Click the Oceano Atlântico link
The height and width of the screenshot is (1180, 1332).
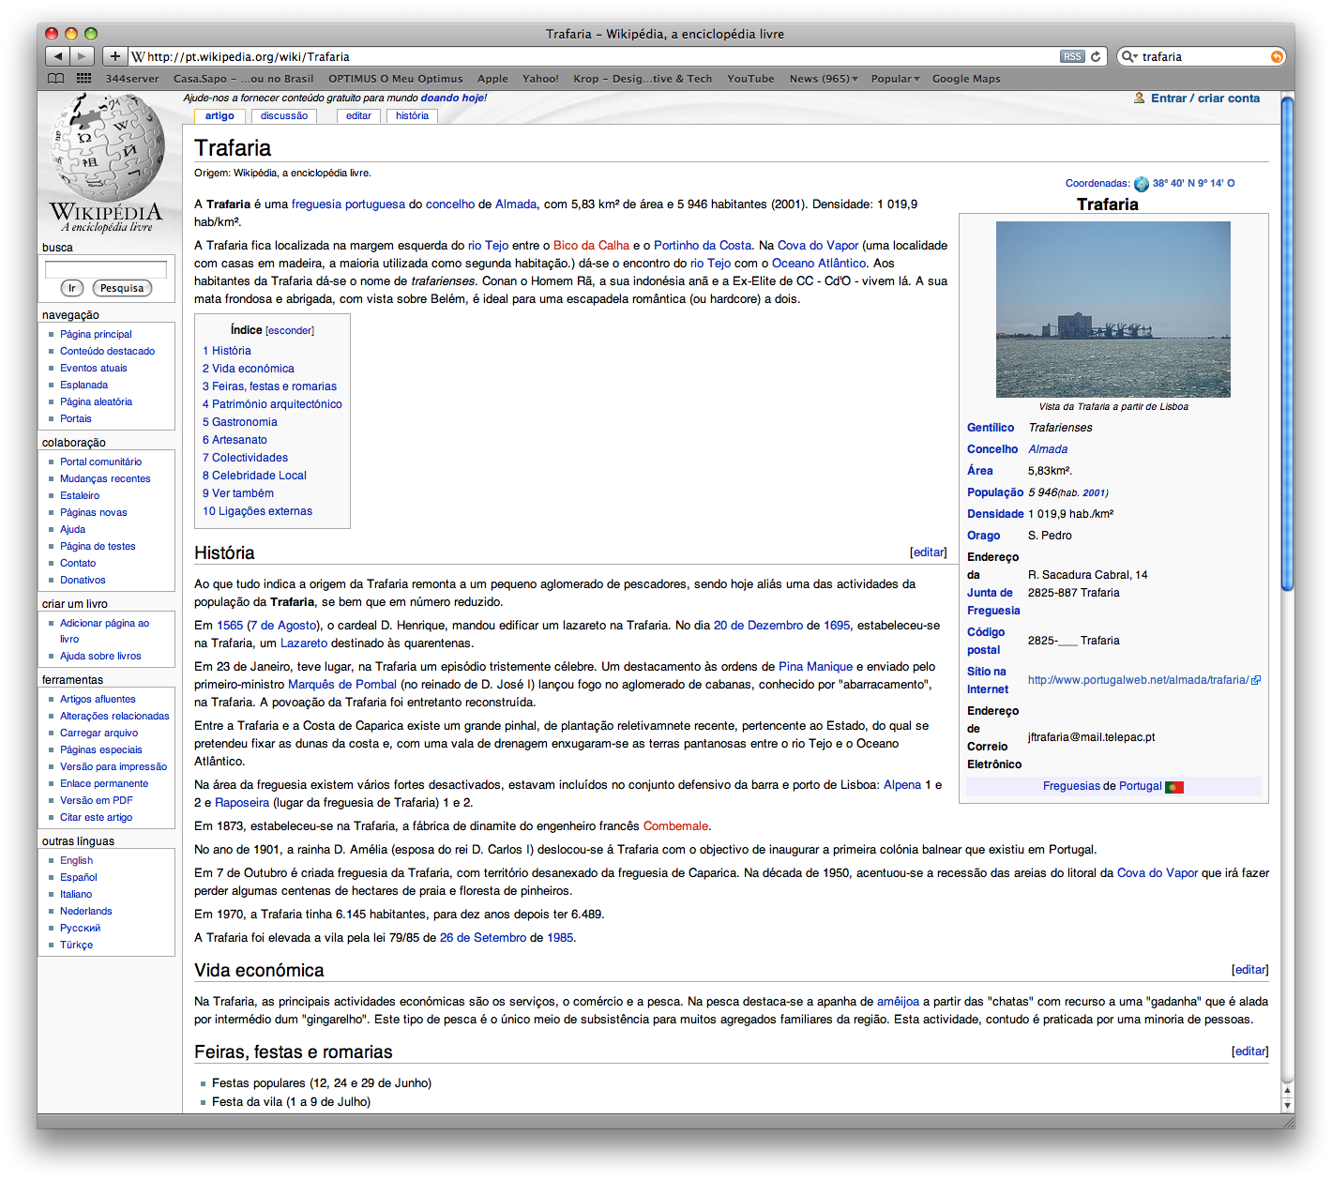tap(819, 264)
